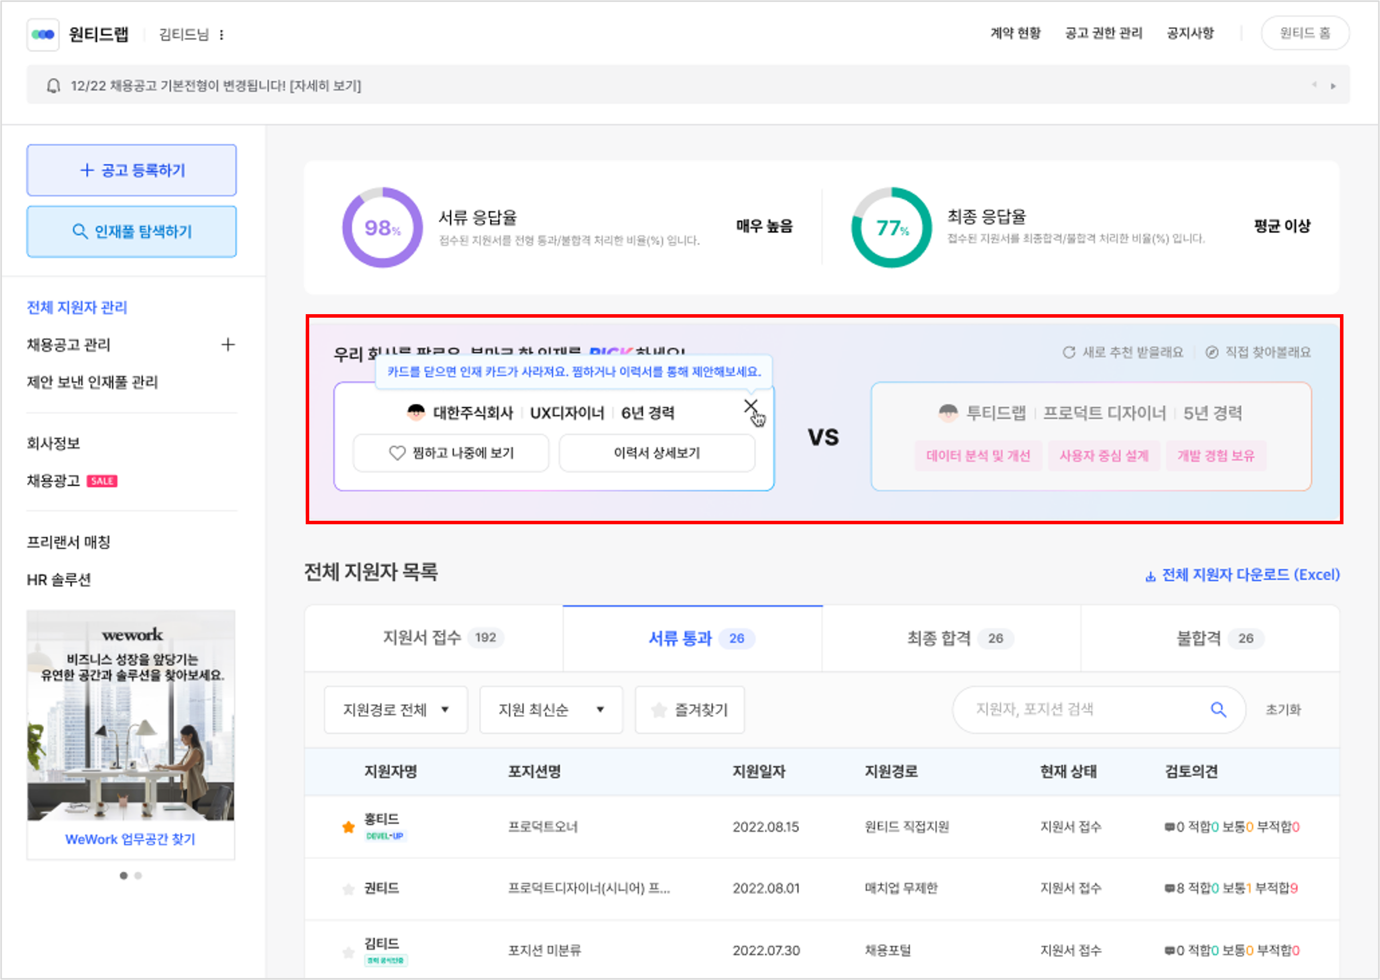Click the 98% 서류 응답율 donut chart
Image resolution: width=1380 pixels, height=980 pixels.
[x=383, y=228]
